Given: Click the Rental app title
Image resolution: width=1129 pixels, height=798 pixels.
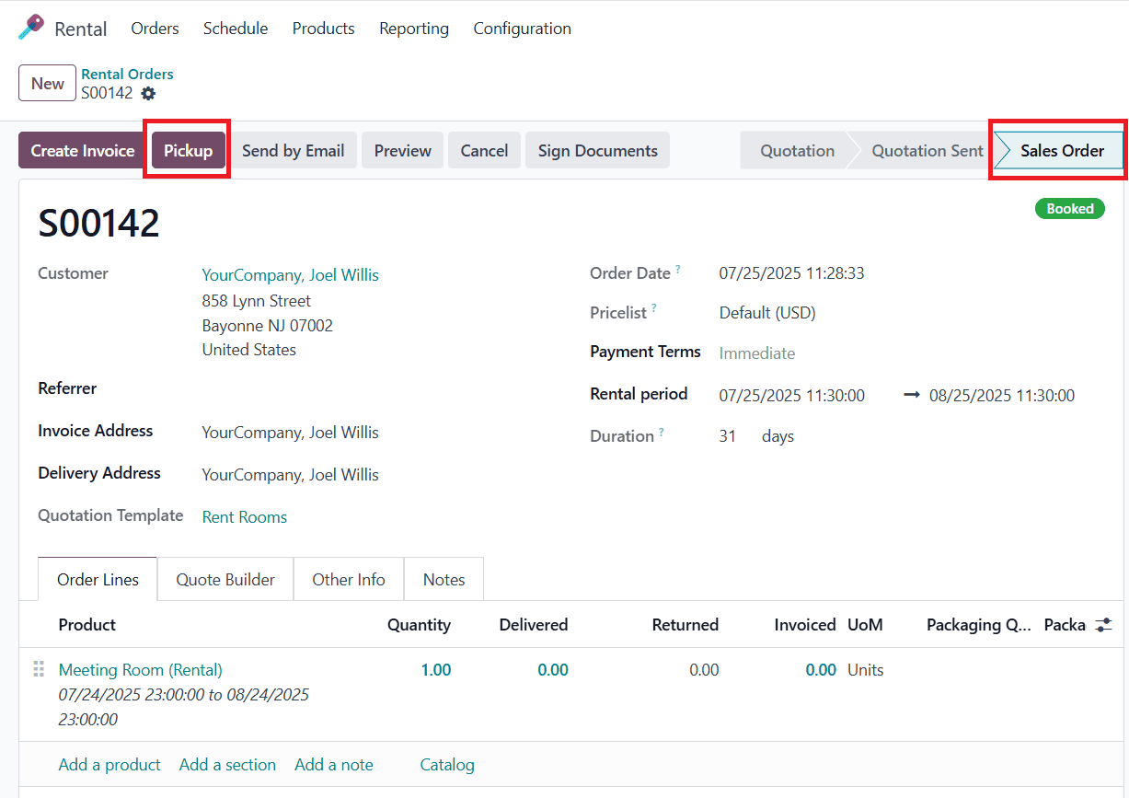Looking at the screenshot, I should coord(81,29).
